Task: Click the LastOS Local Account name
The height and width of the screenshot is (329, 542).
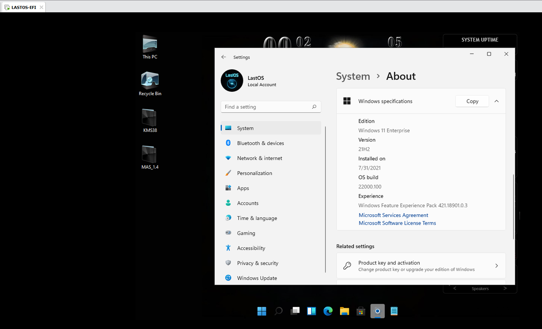Action: coord(262,81)
